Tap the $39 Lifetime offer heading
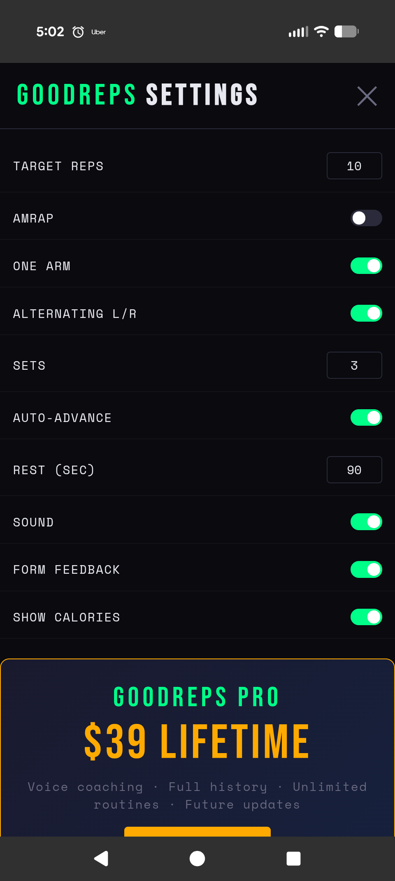Image resolution: width=395 pixels, height=881 pixels. [197, 742]
